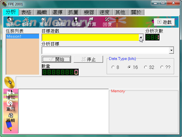Screen dimensions: 182x137
Task: Click the 讀檔 (load file) toolbar icon
Action: tap(60, 22)
